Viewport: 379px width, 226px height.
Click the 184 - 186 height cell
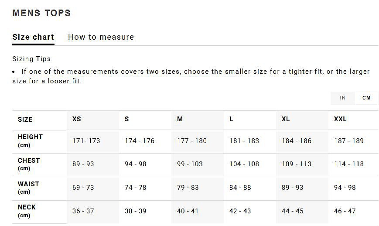297,141
